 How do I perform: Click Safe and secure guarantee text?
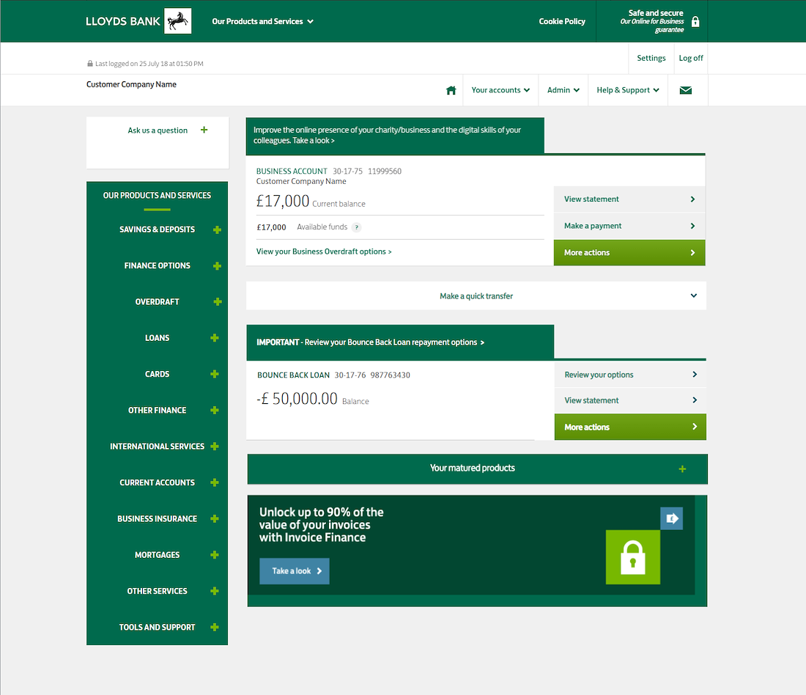pos(652,21)
